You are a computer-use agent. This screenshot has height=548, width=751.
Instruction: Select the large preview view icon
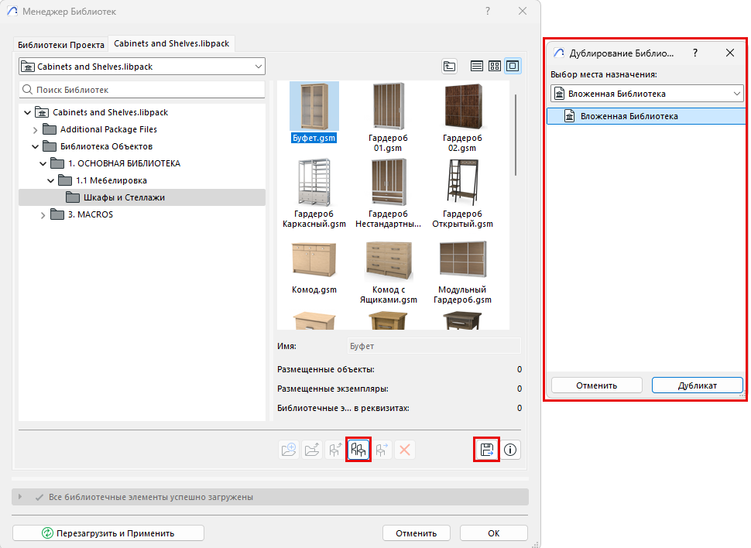point(513,66)
